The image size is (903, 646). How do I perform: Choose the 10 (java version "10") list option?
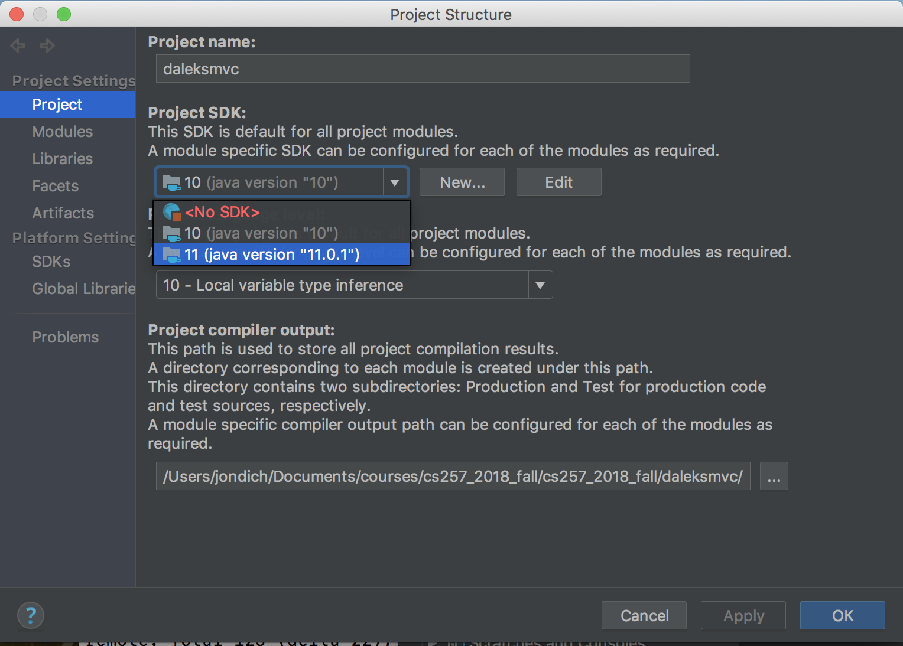(x=261, y=233)
